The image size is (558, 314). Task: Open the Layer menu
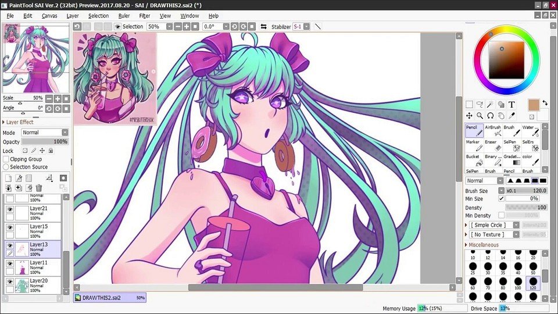coord(73,16)
